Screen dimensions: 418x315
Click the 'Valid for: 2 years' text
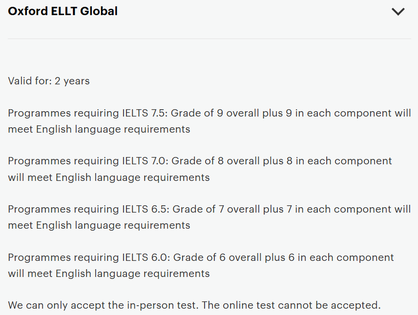pyautogui.click(x=49, y=81)
